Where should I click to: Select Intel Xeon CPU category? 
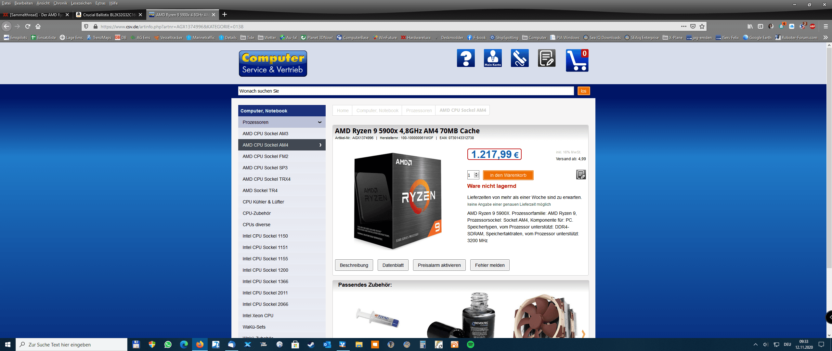[x=282, y=316]
